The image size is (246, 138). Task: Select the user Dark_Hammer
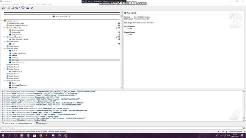click(x=17, y=35)
